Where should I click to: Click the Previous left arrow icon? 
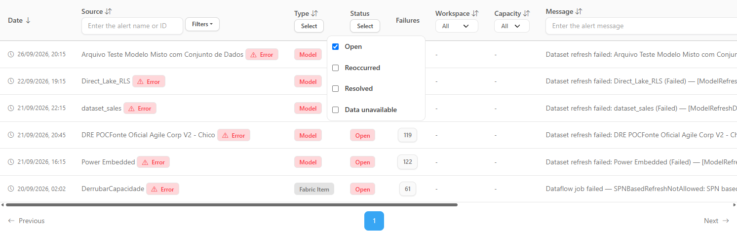(x=11, y=221)
